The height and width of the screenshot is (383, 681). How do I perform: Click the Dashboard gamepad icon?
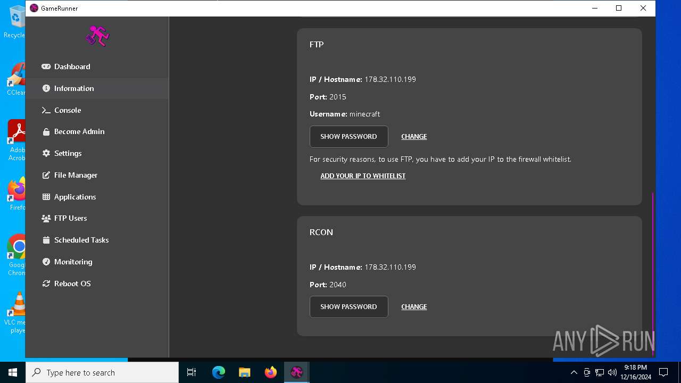46,66
